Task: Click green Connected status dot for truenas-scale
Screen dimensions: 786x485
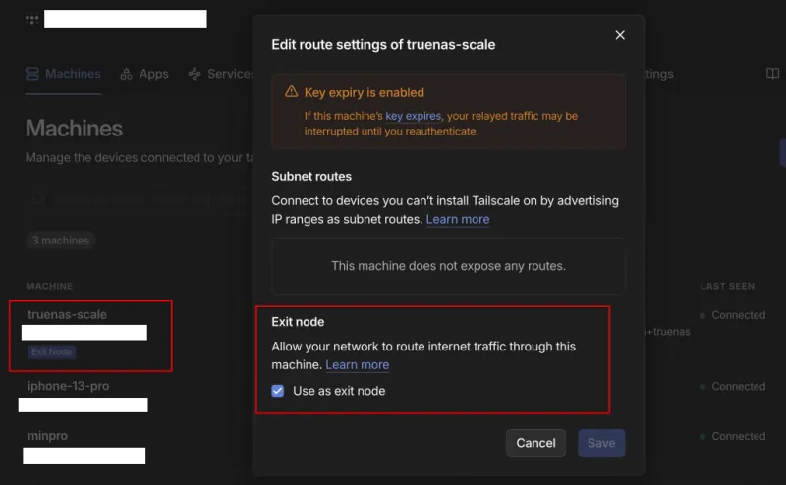Action: coord(702,315)
